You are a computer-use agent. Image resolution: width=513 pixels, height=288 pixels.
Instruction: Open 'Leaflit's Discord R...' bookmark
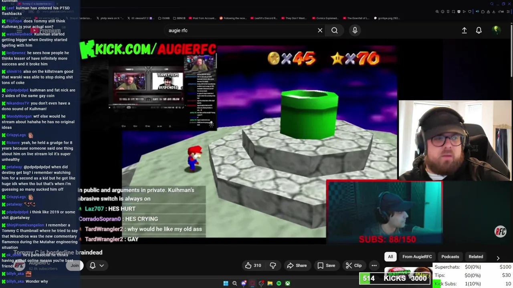(x=264, y=18)
